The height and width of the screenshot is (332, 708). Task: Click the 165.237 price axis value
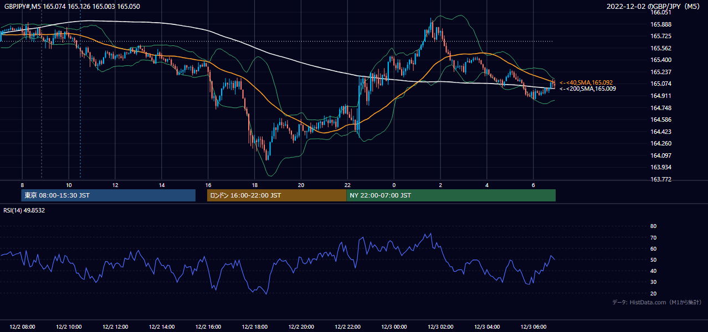(x=661, y=72)
